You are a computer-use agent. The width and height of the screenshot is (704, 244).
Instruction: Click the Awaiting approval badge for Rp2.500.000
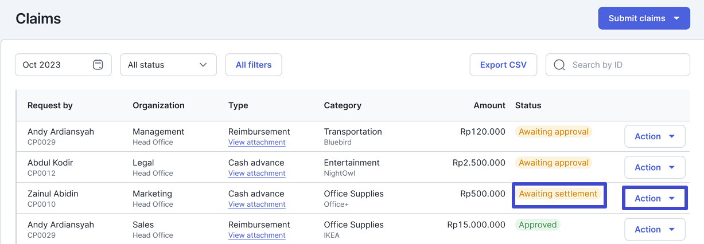point(554,163)
